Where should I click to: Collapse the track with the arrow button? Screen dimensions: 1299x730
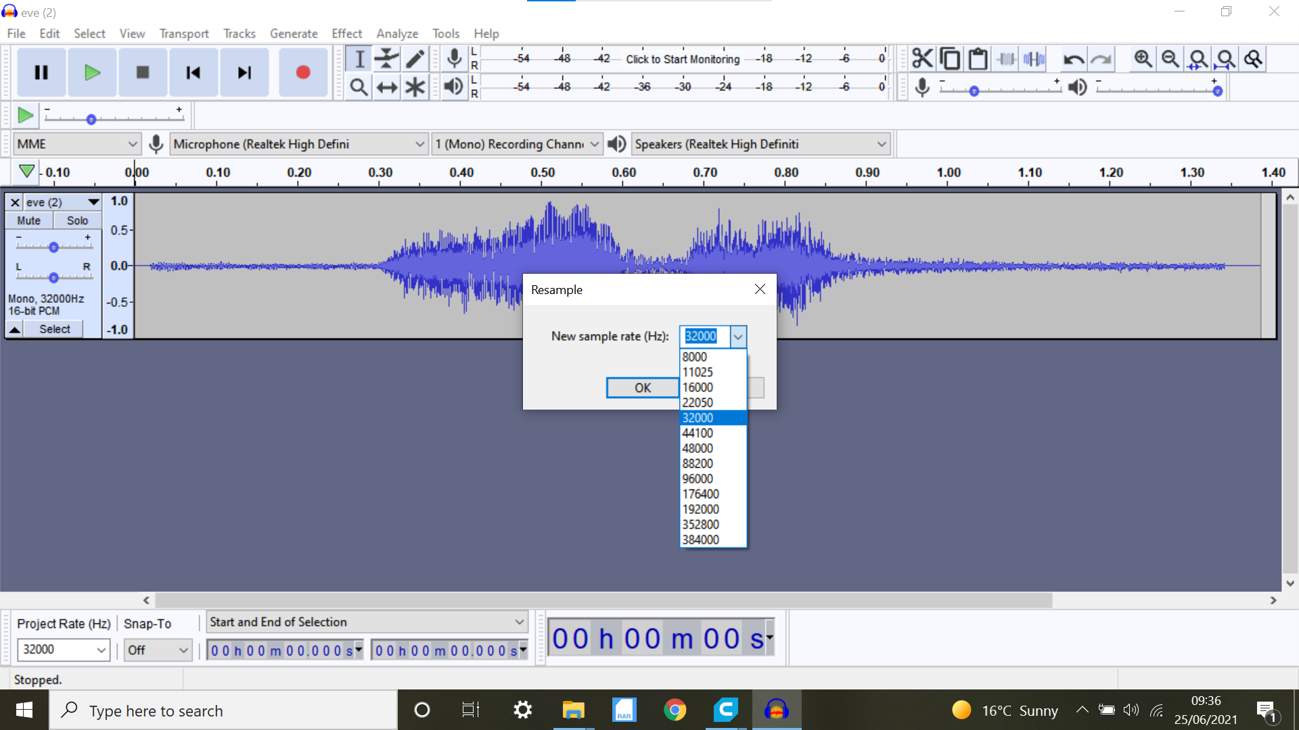coord(14,329)
